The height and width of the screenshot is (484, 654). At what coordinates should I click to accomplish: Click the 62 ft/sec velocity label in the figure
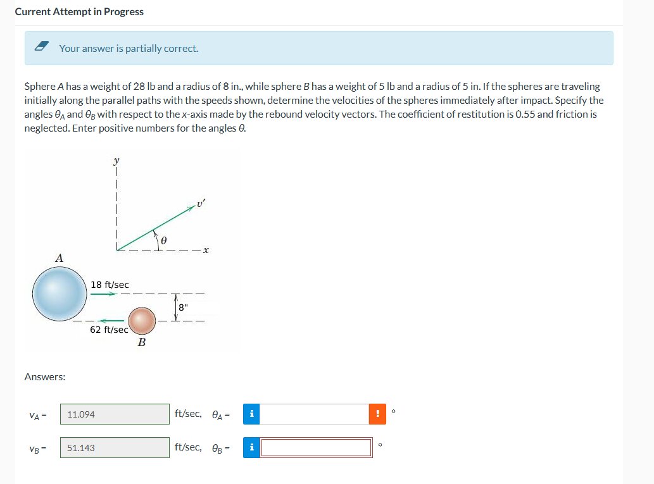(110, 328)
